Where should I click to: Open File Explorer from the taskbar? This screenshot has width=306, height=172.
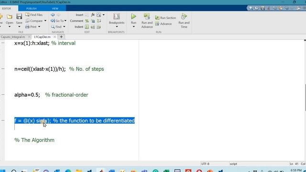coord(79,171)
